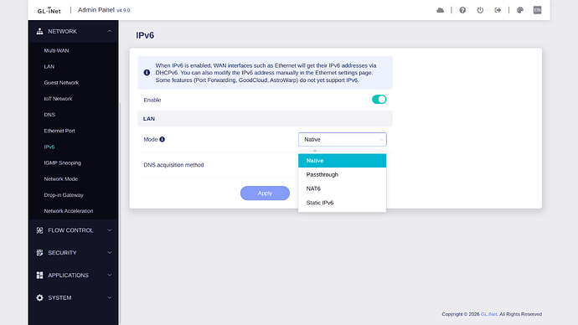The height and width of the screenshot is (325, 578).
Task: Choose Static IPv6 from the mode list
Action: [342, 203]
